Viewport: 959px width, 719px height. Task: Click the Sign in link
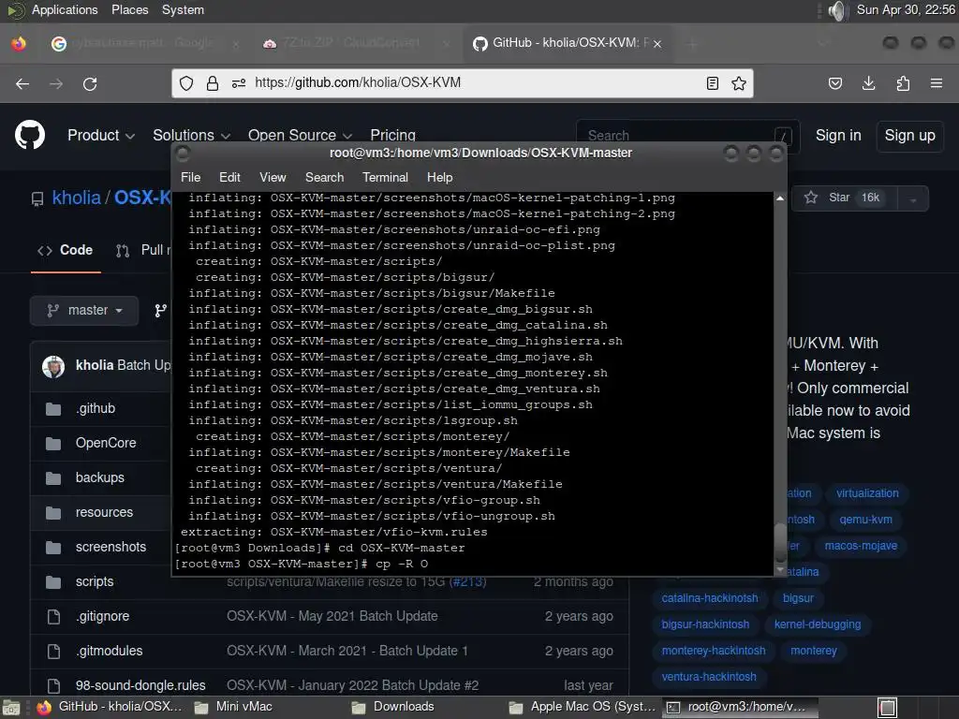point(838,135)
